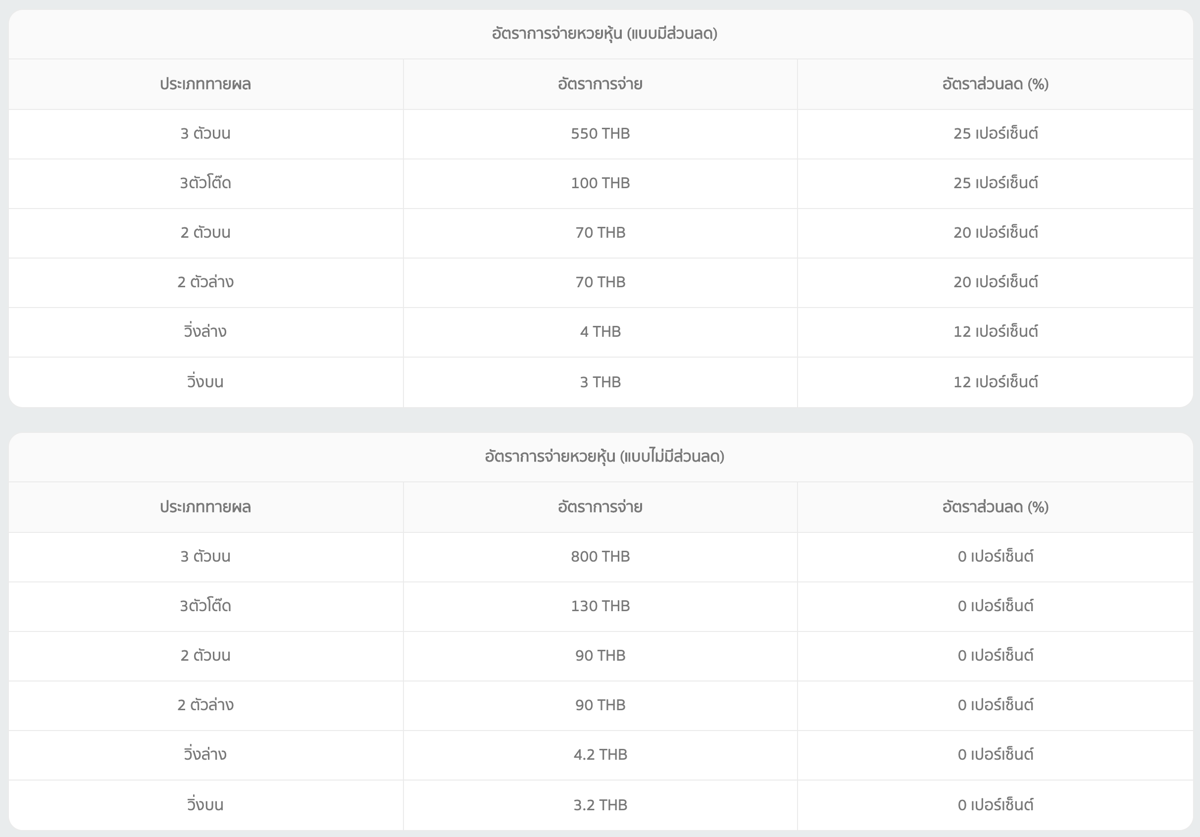Click the 3 THB วิ่งบน payout
1200x837 pixels.
click(600, 382)
